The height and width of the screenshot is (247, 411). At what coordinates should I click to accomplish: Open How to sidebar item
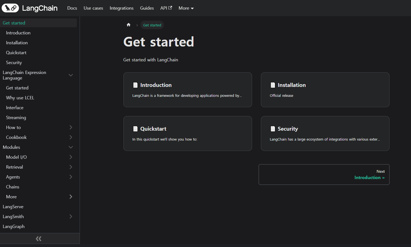pos(13,127)
